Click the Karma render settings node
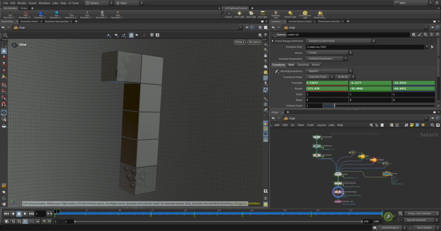Screen dimensions: 441x231 338,192
